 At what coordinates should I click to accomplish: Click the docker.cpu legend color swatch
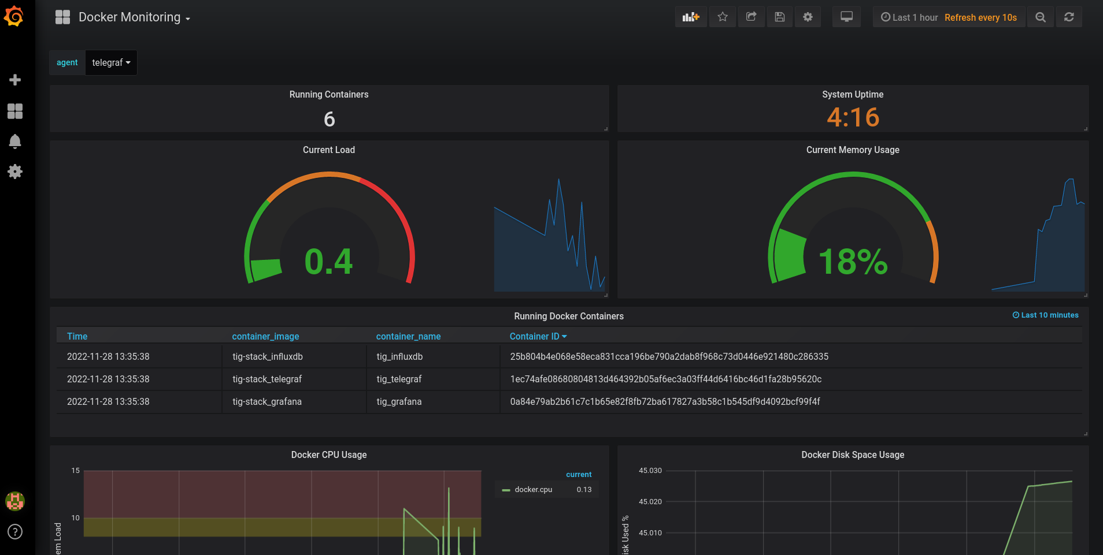[506, 490]
